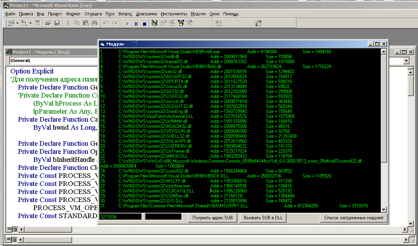Open the Properties Window icon

point(163,23)
